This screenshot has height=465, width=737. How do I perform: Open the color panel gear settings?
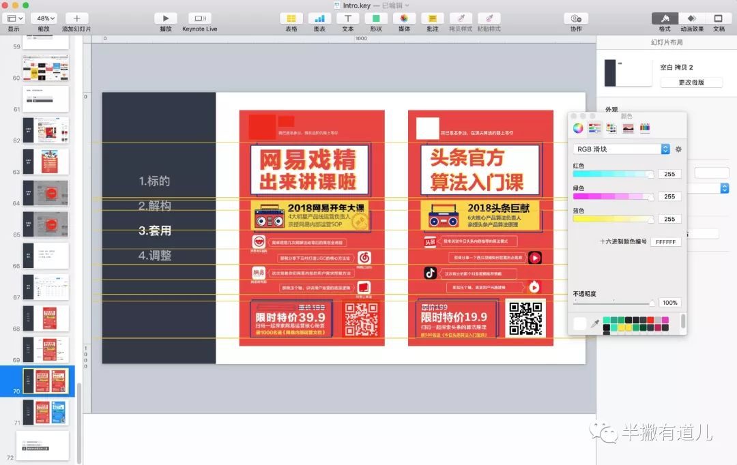(678, 149)
